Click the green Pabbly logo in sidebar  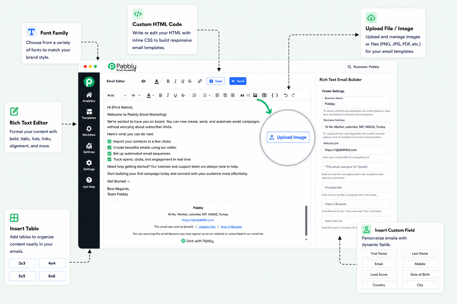(89, 82)
